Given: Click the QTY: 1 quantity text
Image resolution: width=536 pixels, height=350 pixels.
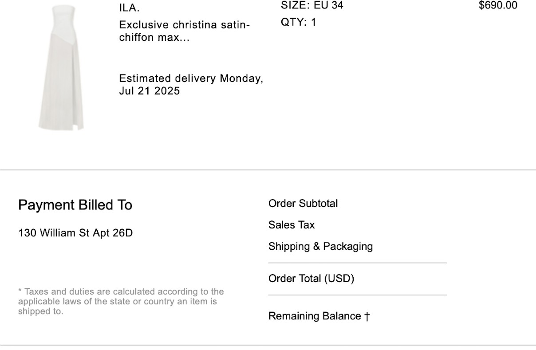Looking at the screenshot, I should pos(299,22).
